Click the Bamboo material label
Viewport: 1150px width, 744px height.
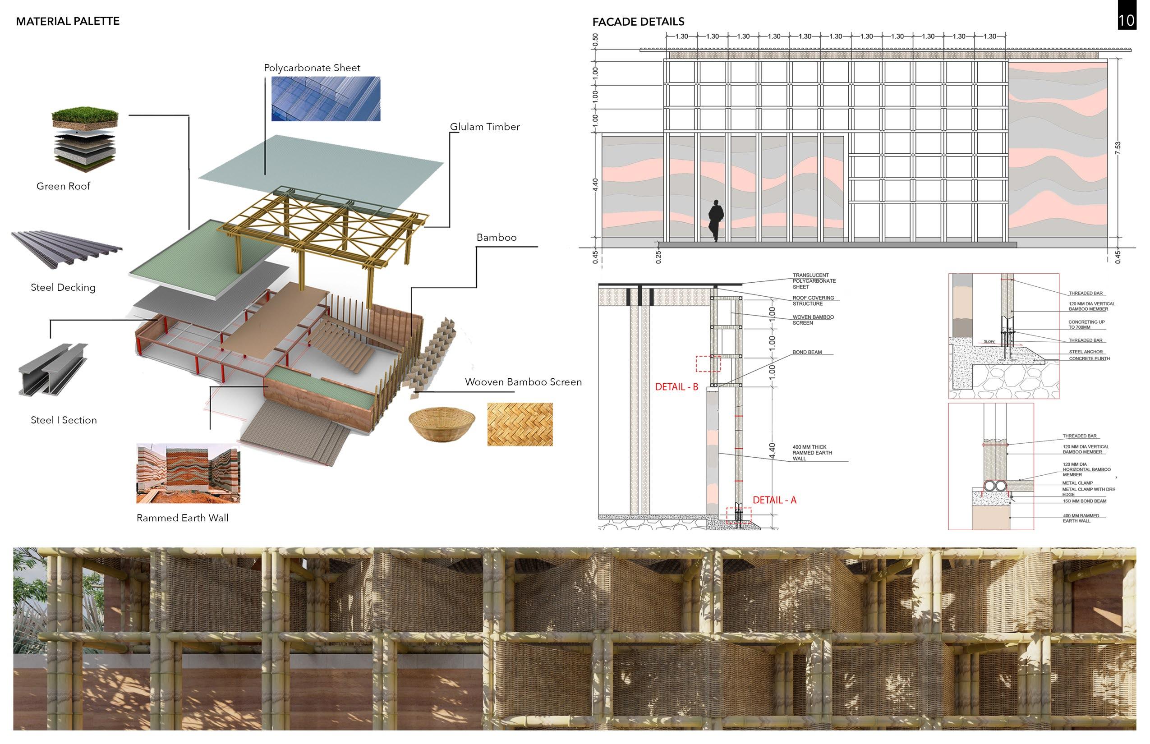(496, 238)
